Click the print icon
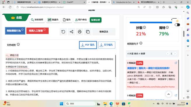Screen dimensions: 191x107 click(80, 32)
